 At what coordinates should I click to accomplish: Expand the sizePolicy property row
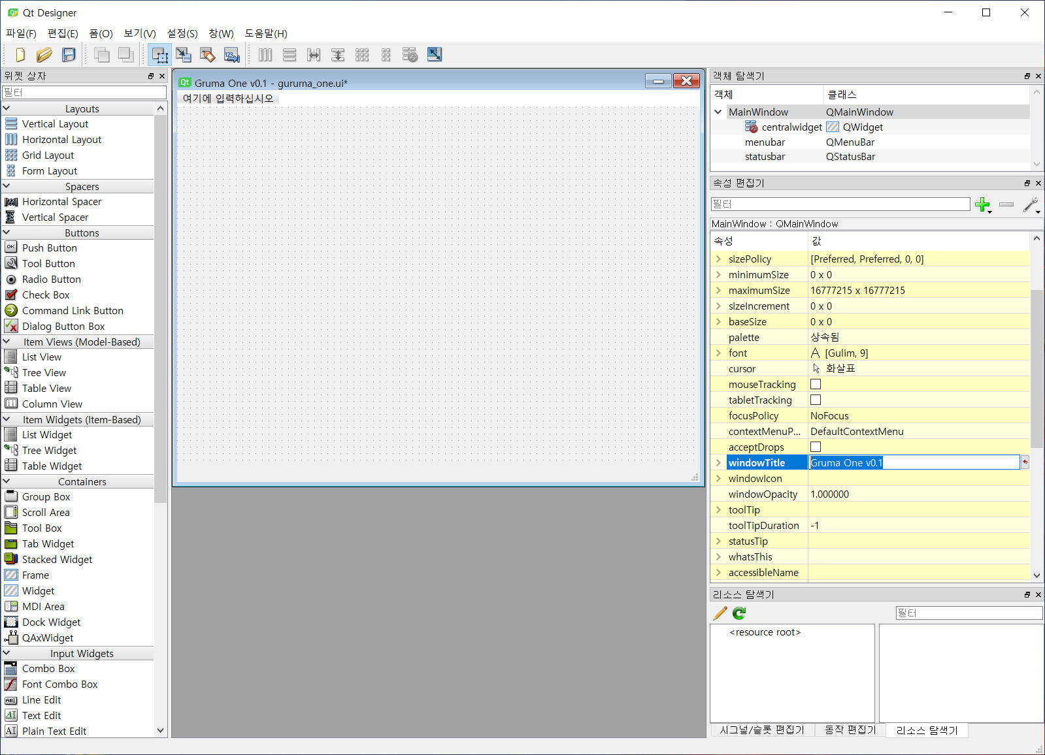click(x=718, y=259)
